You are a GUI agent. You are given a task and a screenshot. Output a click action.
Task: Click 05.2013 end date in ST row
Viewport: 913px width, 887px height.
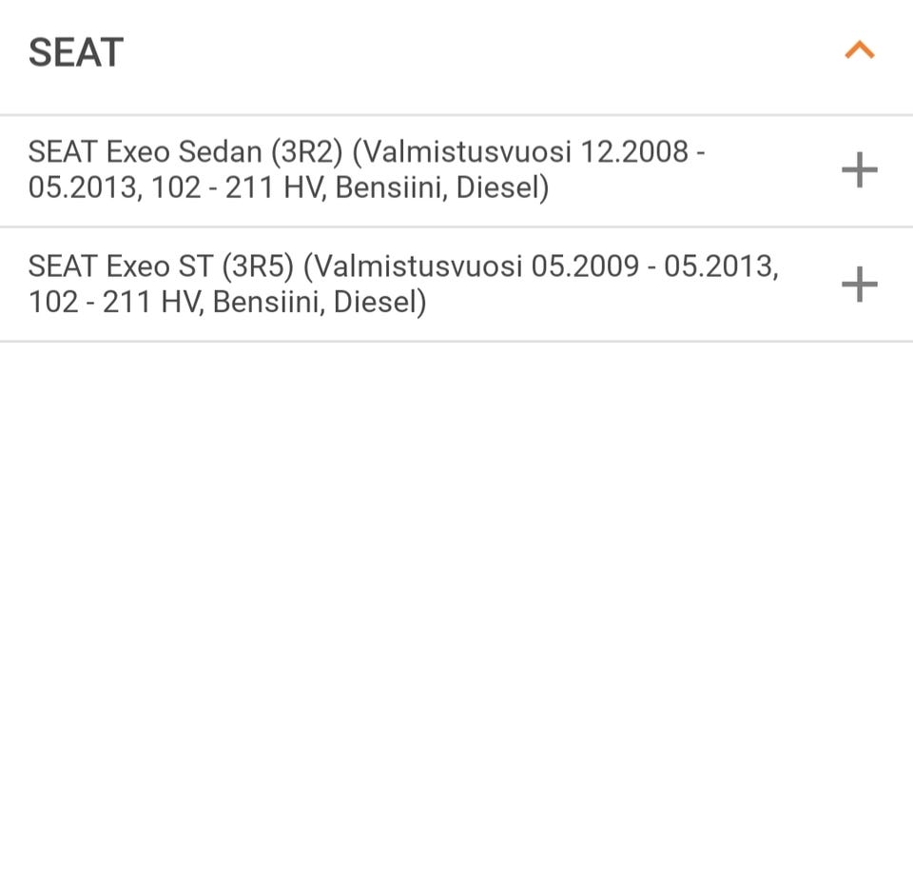[718, 266]
